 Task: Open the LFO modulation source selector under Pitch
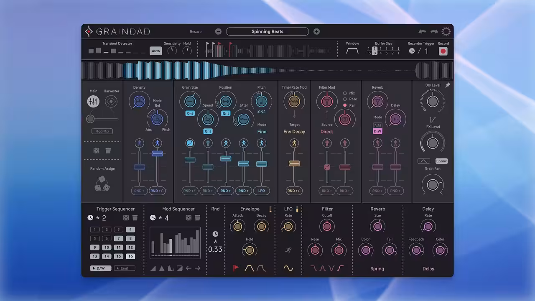point(262,191)
